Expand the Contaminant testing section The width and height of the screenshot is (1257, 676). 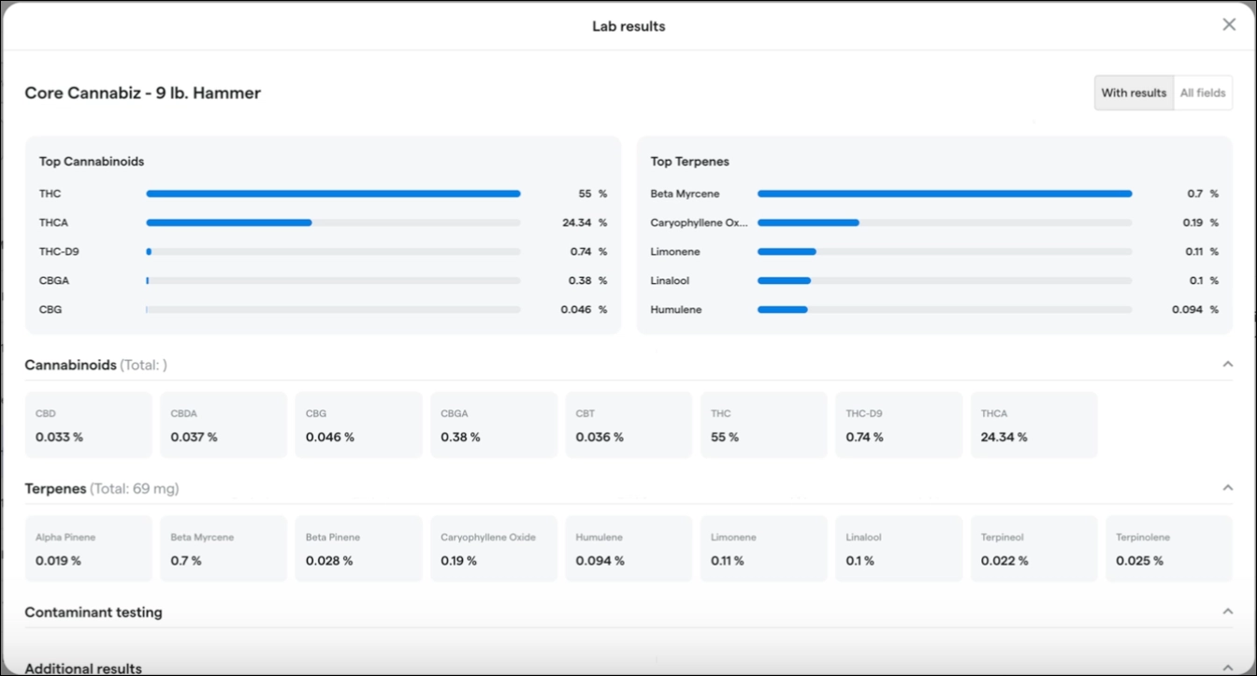click(x=1228, y=611)
